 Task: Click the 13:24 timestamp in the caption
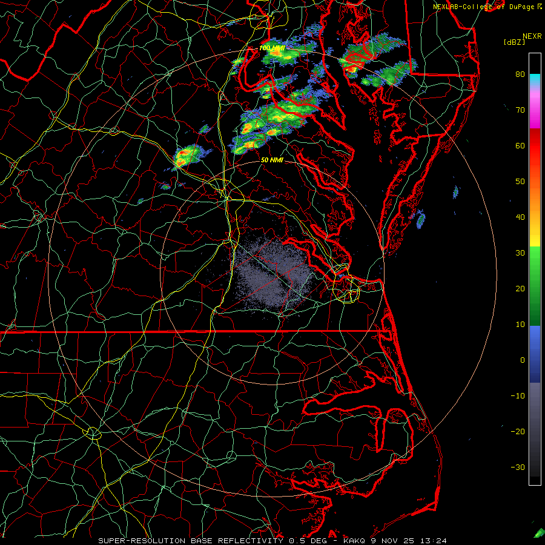434,541
